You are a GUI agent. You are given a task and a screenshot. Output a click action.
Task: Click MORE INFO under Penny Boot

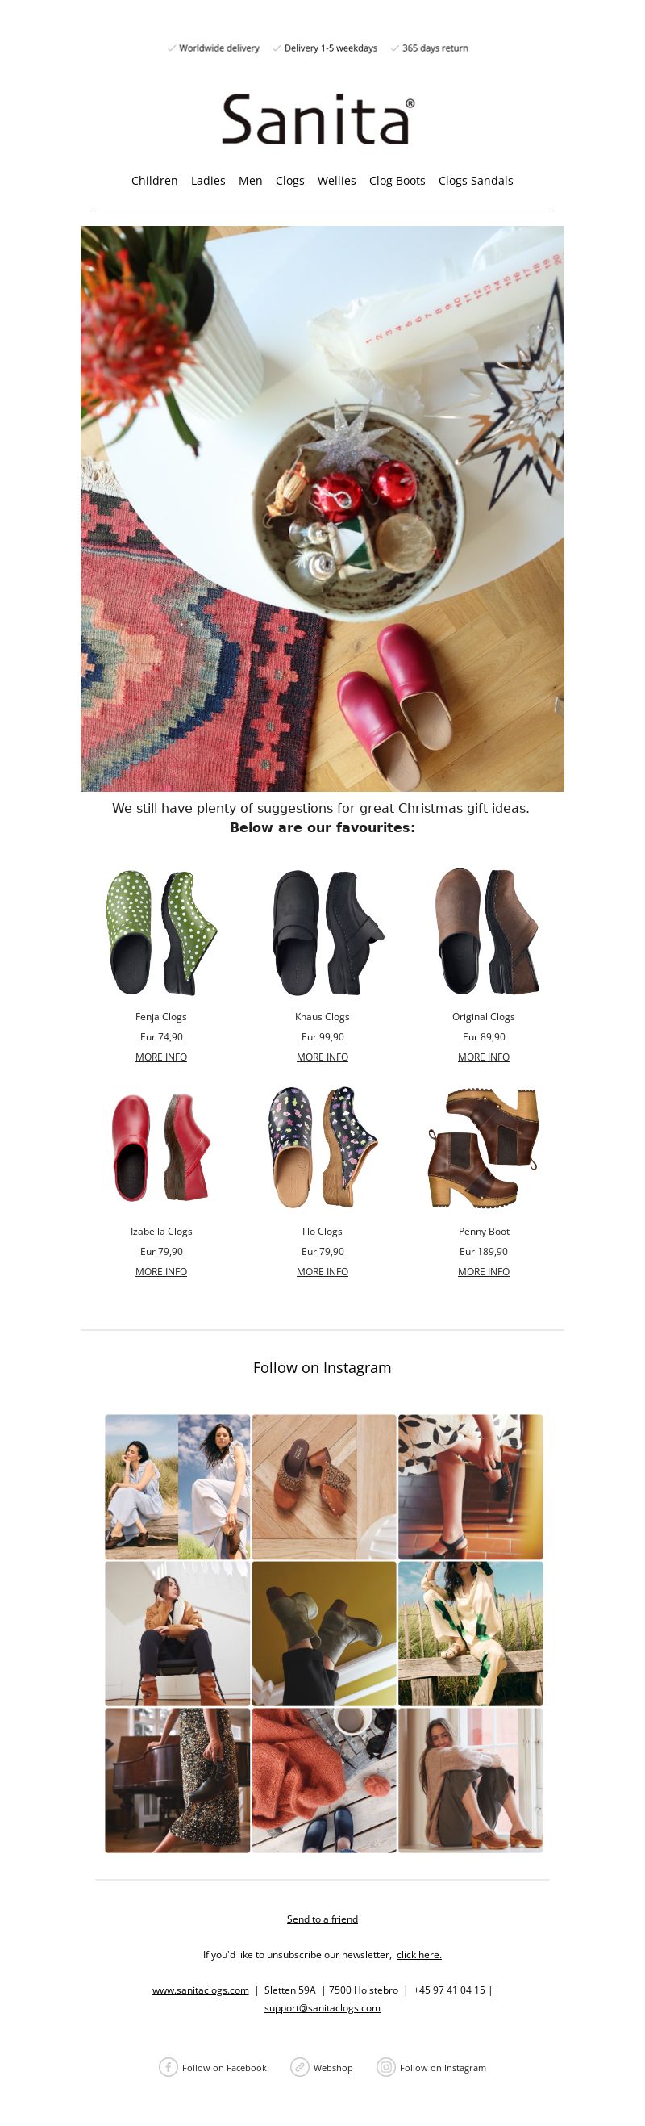[x=483, y=1272]
